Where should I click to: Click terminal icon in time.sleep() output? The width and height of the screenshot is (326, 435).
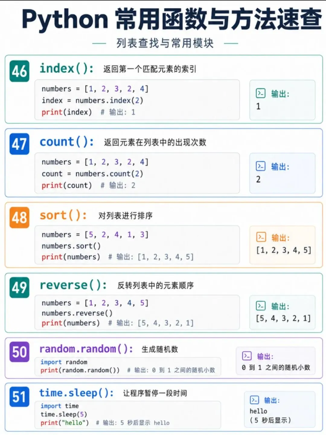(x=254, y=400)
